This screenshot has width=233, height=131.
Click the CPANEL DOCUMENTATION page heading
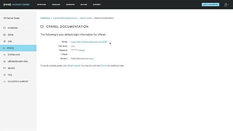click(67, 27)
